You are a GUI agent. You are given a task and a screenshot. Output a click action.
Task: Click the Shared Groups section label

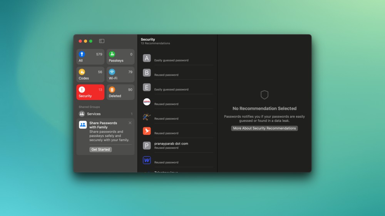89,107
